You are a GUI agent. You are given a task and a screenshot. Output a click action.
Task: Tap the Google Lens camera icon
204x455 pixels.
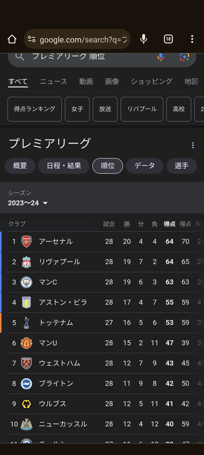pos(184,57)
